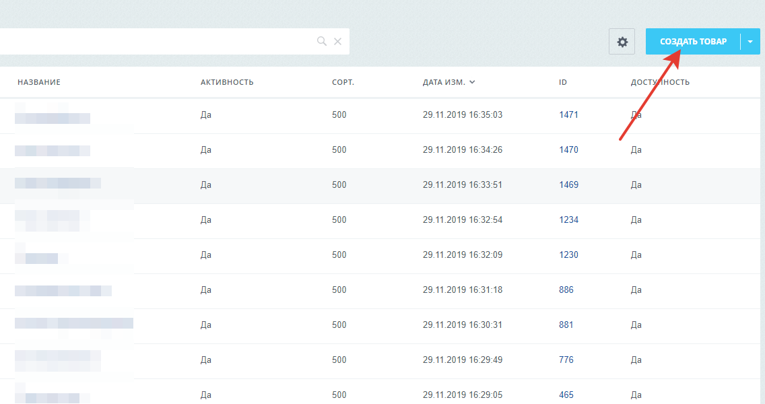765x404 pixels.
Task: Follow the ID link 886
Action: coord(566,290)
